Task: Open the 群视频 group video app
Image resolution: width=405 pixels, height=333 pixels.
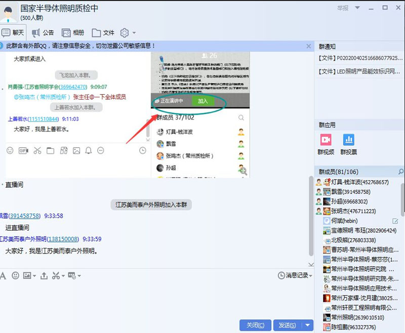Action: tap(326, 144)
